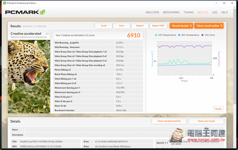
Task: Click the leopard benchmark image
Action: 29,77
